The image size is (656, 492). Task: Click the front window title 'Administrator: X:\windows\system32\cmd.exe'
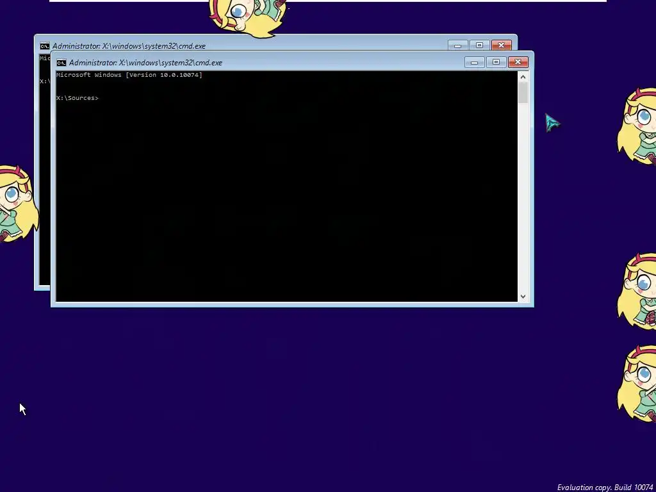(145, 63)
